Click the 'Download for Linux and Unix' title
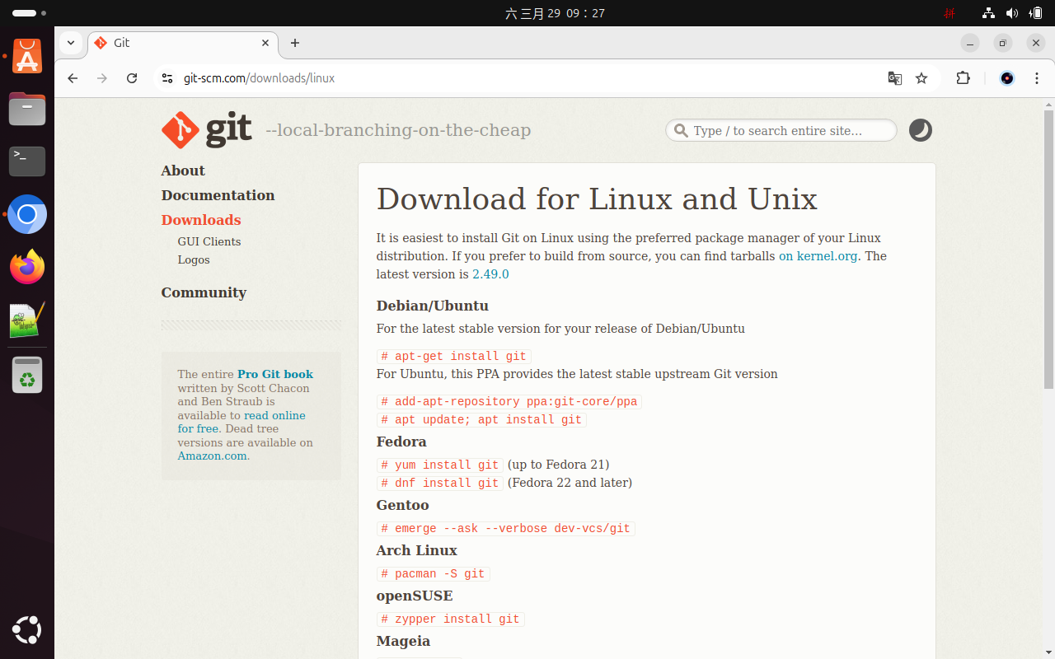The height and width of the screenshot is (659, 1055). click(x=597, y=199)
